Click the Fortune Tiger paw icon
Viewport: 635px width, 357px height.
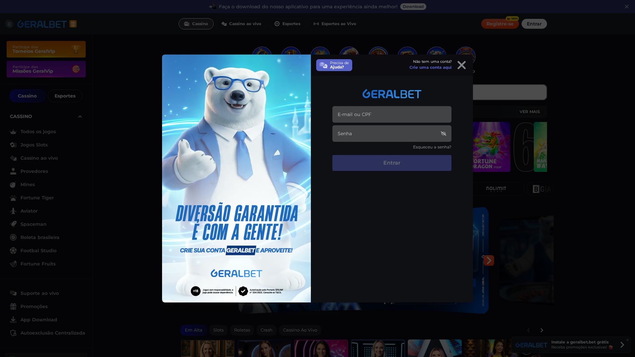13,198
